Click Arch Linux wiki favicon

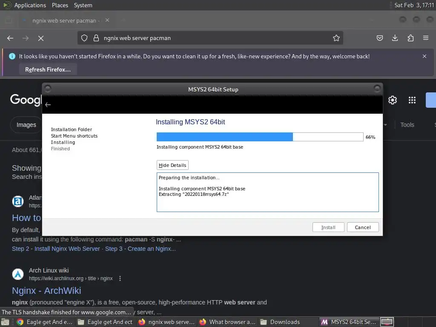click(x=18, y=274)
